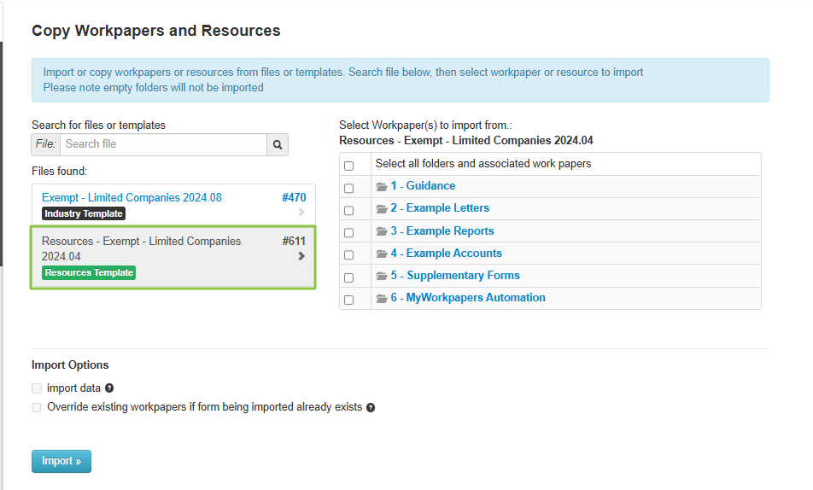Toggle the Override existing workpapers checkbox
The height and width of the screenshot is (490, 813).
click(x=37, y=408)
